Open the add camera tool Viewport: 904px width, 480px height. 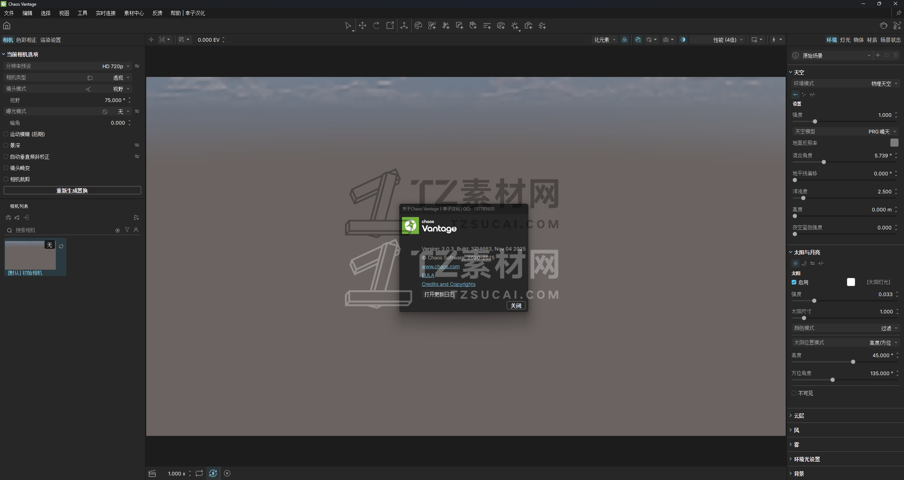pyautogui.click(x=528, y=25)
